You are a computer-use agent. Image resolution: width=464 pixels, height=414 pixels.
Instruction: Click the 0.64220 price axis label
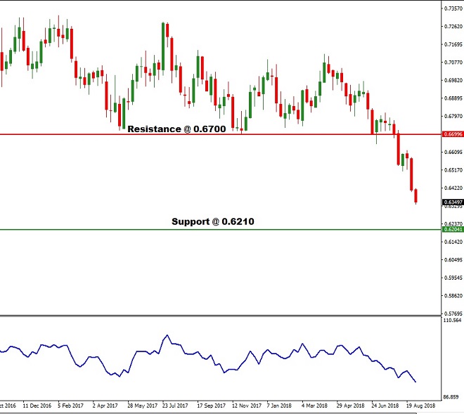[453, 188]
